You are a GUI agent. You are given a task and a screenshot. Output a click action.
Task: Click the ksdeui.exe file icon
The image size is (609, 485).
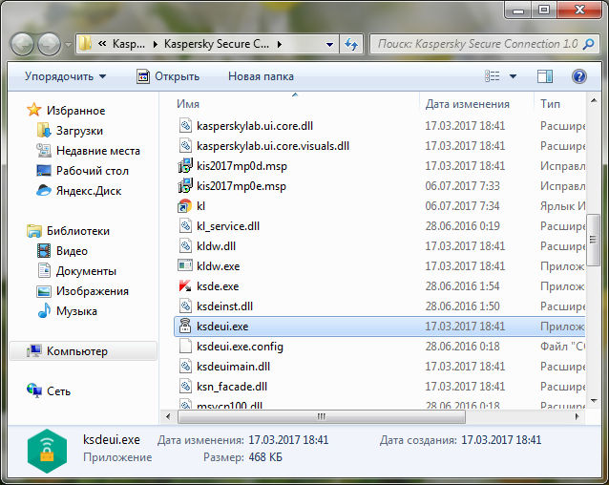click(x=185, y=327)
